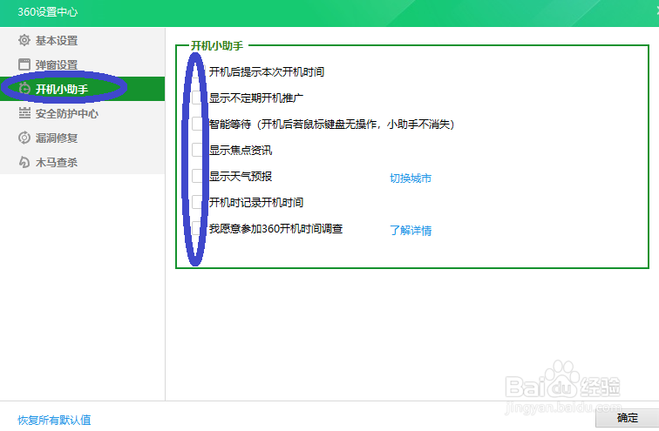This screenshot has width=659, height=431.
Task: Click the 开机后提示本次开机时间 label text
Action: coord(267,71)
